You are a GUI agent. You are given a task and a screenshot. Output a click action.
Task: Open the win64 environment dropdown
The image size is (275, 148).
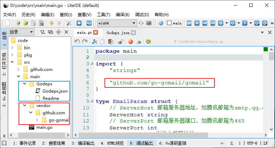117,23
